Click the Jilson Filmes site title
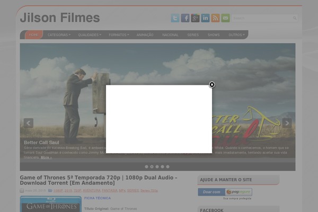 (60, 17)
